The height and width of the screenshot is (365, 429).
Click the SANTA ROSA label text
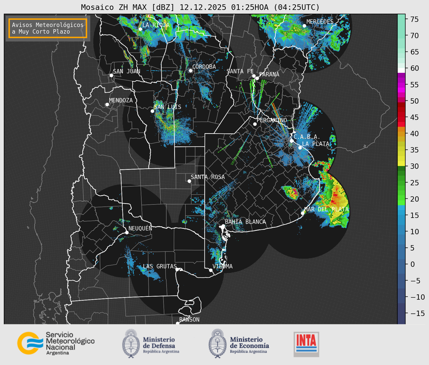click(x=208, y=177)
